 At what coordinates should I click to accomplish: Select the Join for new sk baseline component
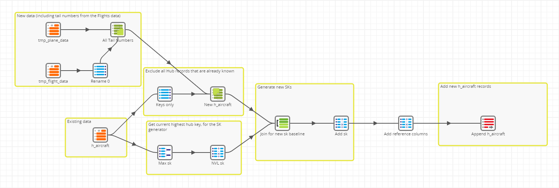click(x=282, y=123)
